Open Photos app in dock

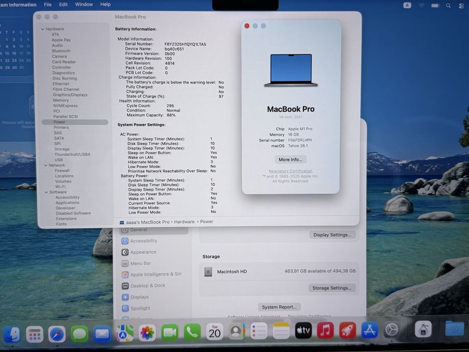tap(147, 332)
